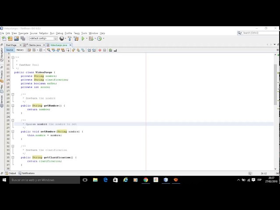The height and width of the screenshot is (210, 280).
Task: Collapse the comment fold at line 25
Action: 13,120
